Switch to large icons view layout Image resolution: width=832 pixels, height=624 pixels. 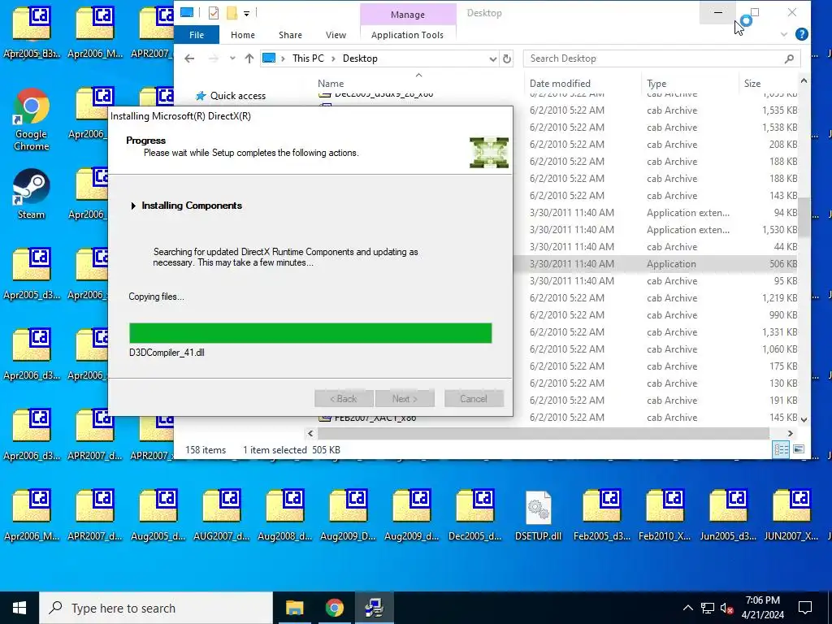[799, 449]
